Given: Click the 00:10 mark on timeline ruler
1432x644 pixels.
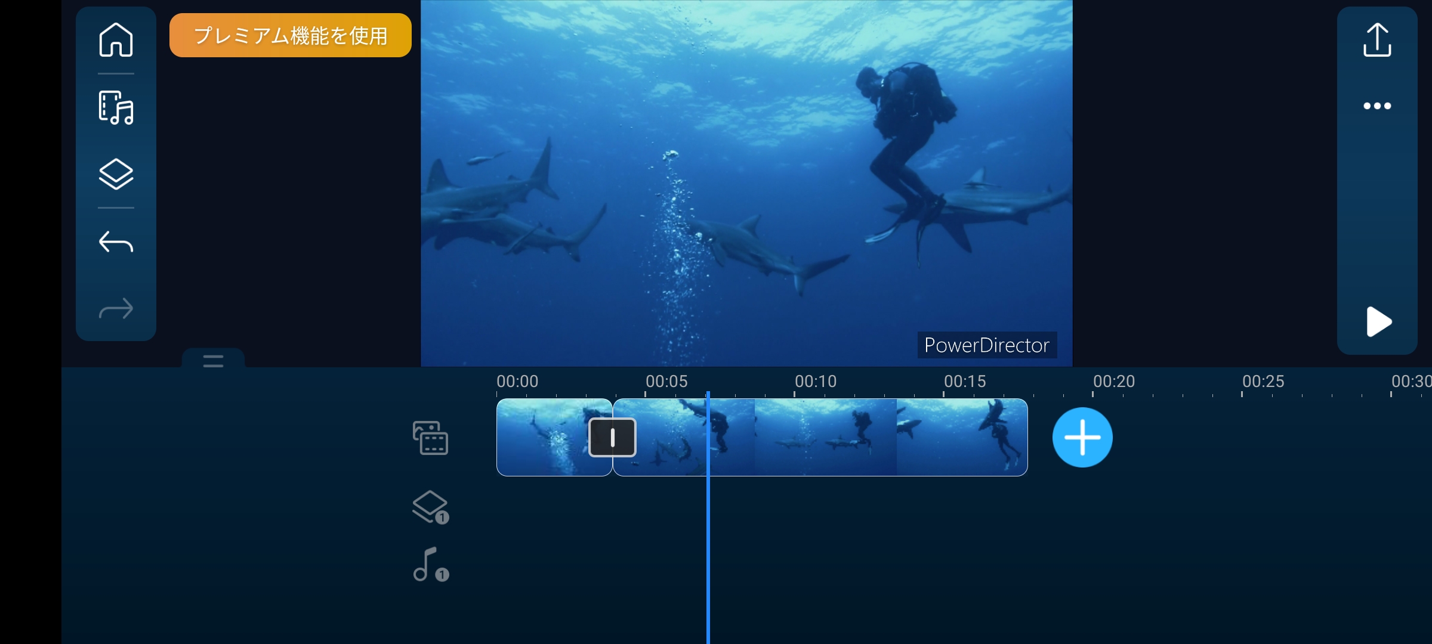Looking at the screenshot, I should [x=815, y=382].
